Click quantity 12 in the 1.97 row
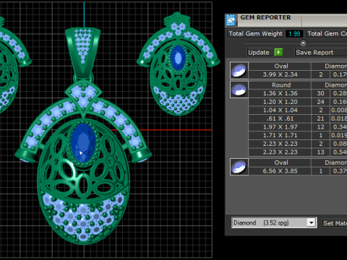Viewport: 347px width, 260px height. [x=320, y=127]
